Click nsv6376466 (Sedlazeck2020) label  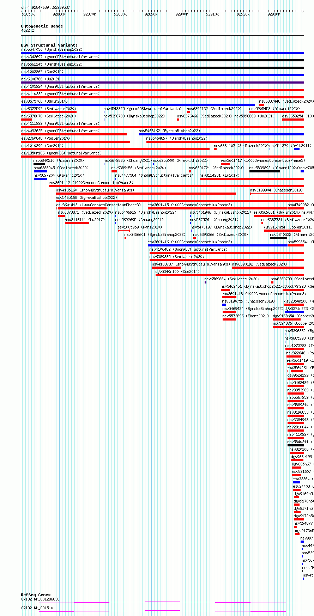pos(205,116)
